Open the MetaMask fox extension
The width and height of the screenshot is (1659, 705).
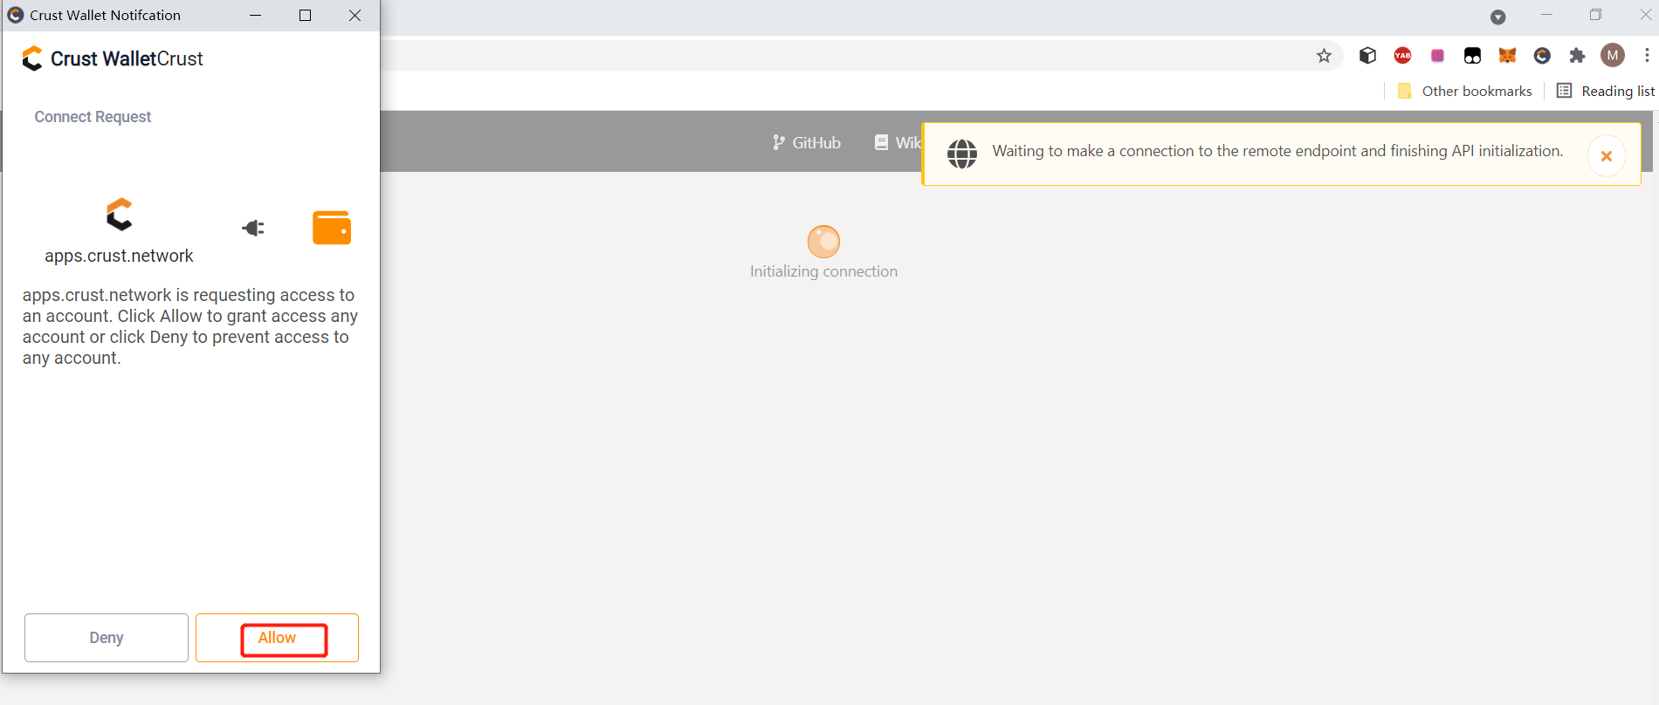coord(1507,56)
